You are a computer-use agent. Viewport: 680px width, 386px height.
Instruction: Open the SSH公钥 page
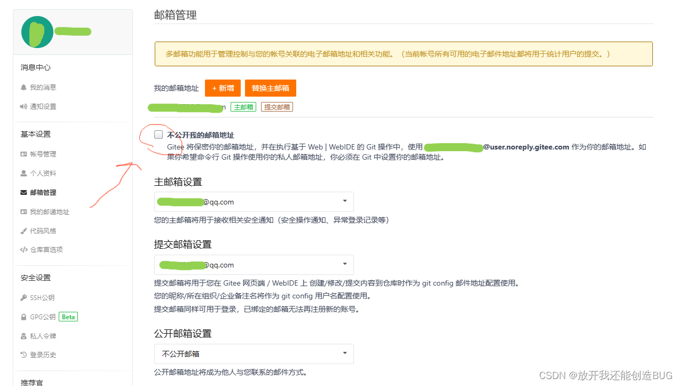pos(42,297)
